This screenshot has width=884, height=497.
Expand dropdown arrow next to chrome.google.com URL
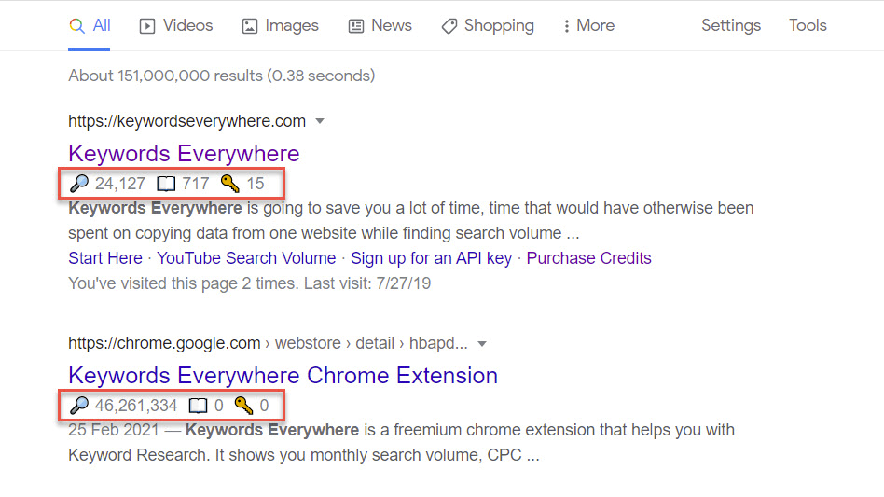point(481,343)
